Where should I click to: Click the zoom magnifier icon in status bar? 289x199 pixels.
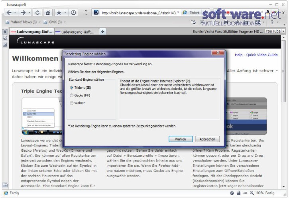[x=252, y=193]
